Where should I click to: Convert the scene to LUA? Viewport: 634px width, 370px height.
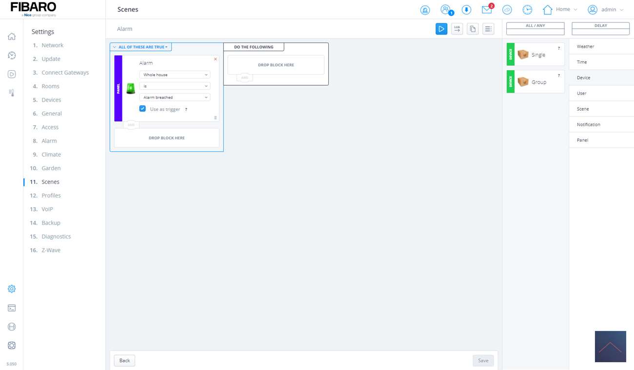(x=457, y=29)
